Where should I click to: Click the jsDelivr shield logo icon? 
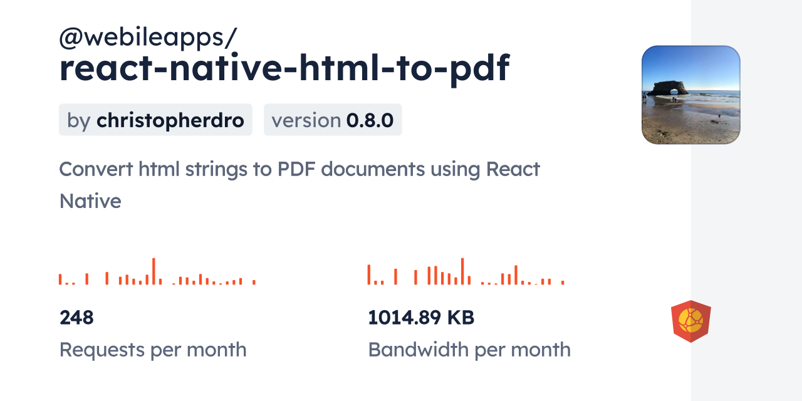pyautogui.click(x=690, y=321)
